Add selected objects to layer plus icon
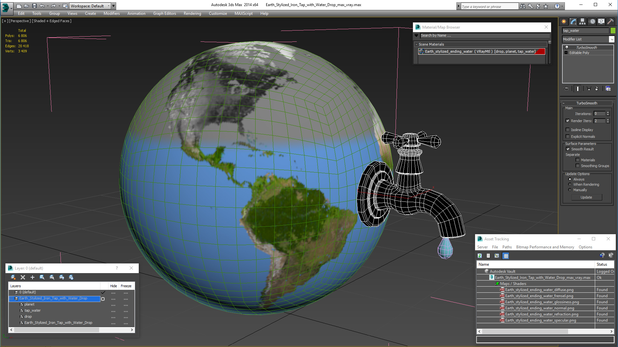 33,277
